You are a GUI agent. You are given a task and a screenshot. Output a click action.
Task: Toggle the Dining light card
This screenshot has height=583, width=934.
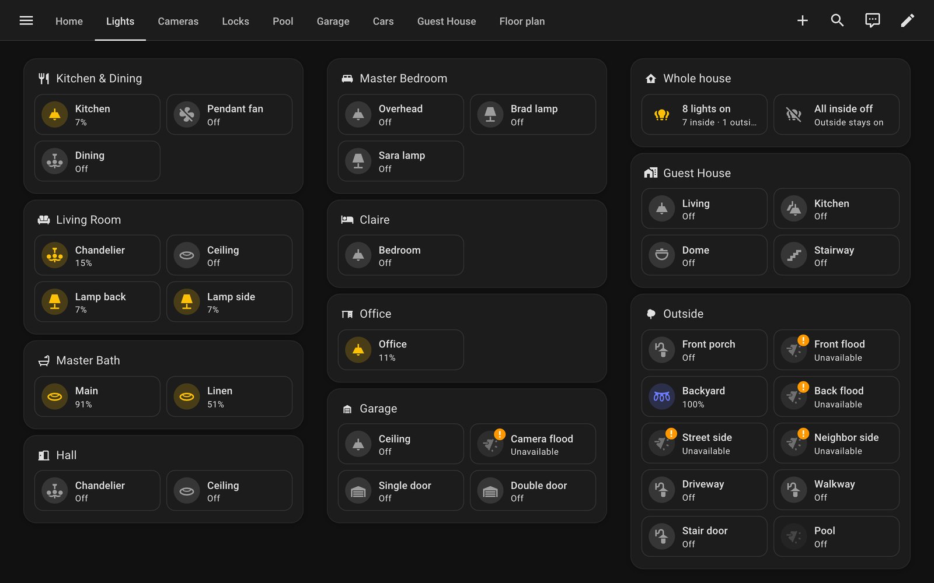[97, 161]
